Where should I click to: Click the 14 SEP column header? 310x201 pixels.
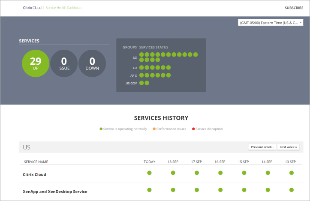267,162
